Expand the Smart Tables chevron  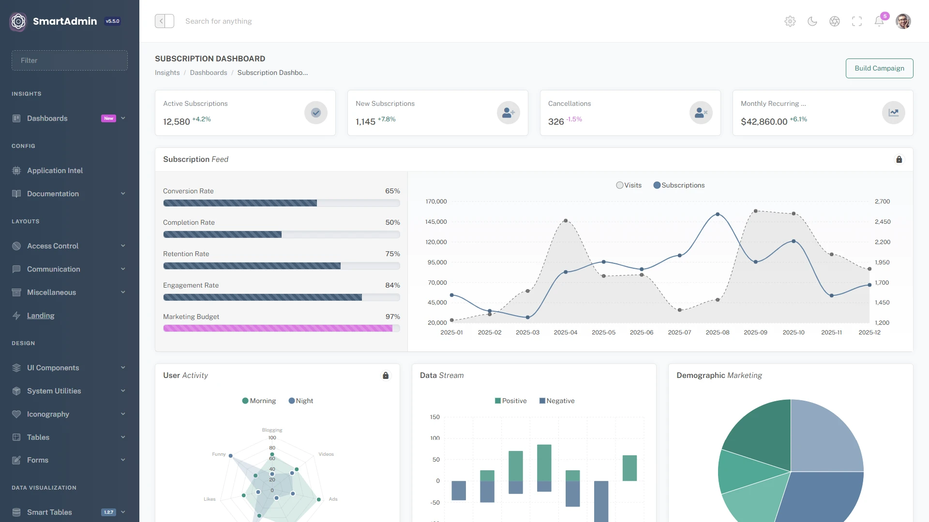(x=123, y=512)
